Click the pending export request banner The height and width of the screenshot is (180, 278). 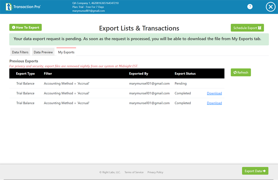click(x=139, y=39)
